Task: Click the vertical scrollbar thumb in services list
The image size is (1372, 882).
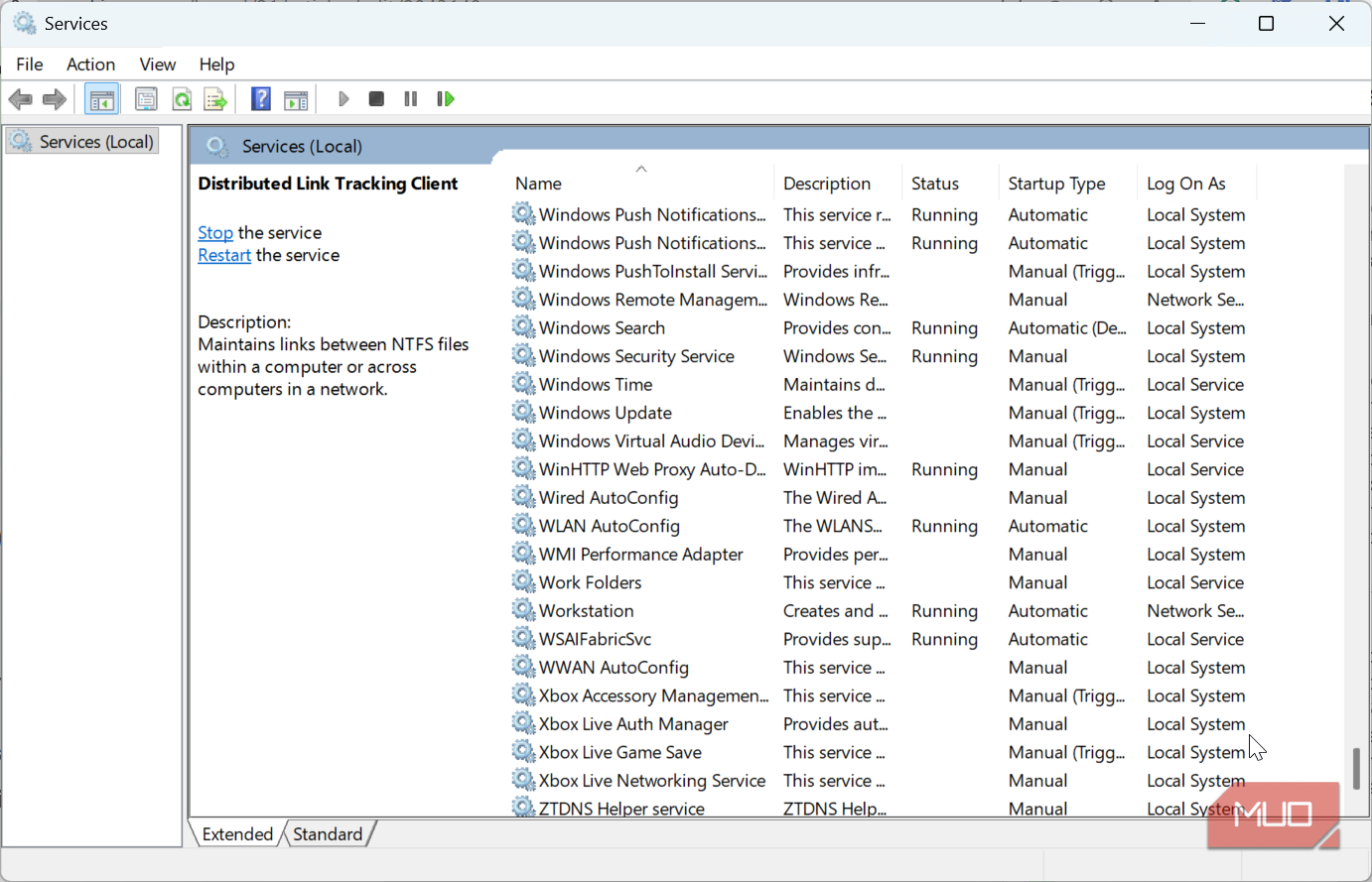Action: tap(1356, 768)
